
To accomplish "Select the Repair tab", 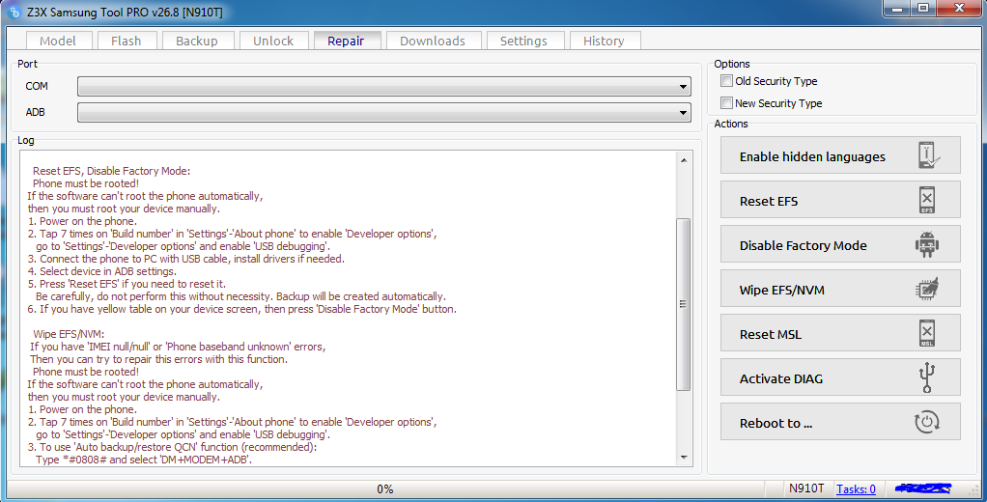I will 346,41.
